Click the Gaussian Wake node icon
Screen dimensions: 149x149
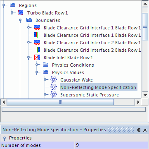pyautogui.click(x=54, y=80)
